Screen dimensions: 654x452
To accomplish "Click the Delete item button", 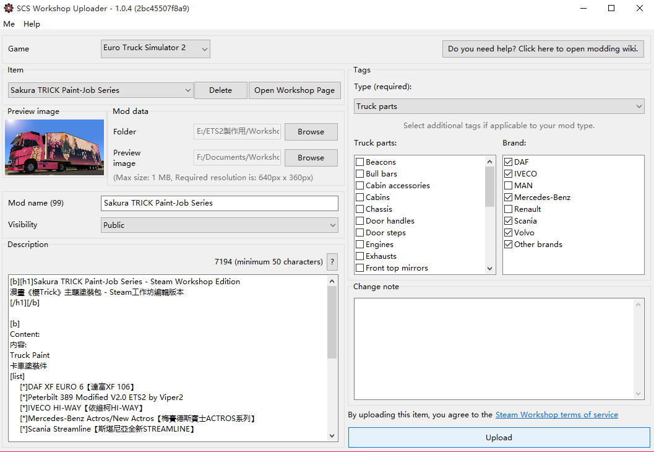I will [221, 90].
